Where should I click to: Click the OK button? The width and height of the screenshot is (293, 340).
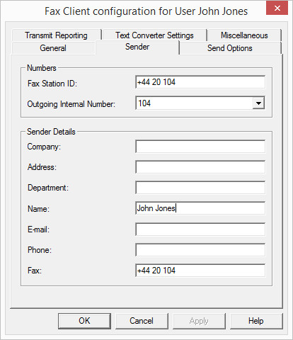[x=84, y=321]
